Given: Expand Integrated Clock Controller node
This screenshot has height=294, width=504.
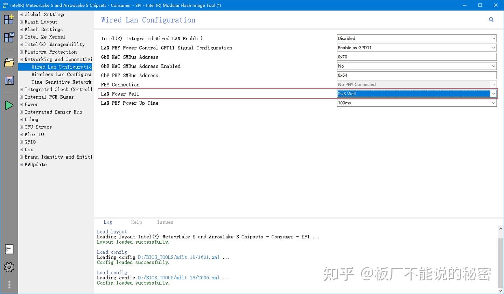Looking at the screenshot, I should pyautogui.click(x=21, y=90).
